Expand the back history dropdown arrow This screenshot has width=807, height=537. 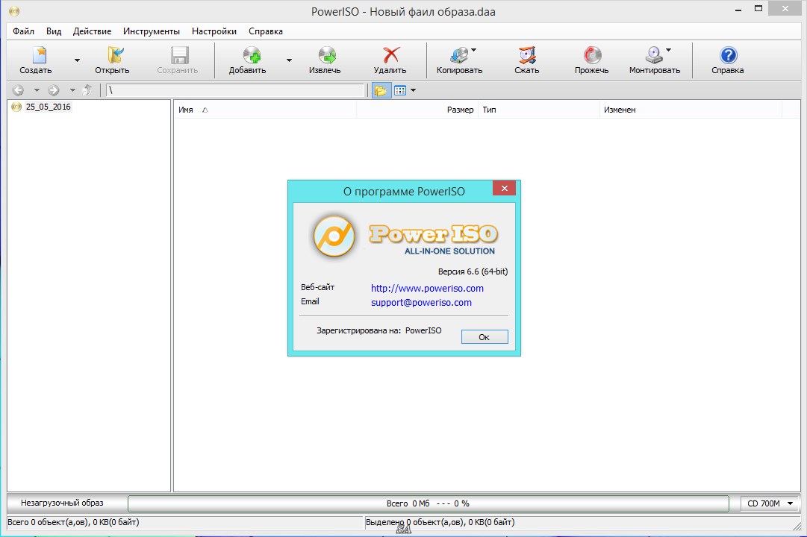[37, 90]
